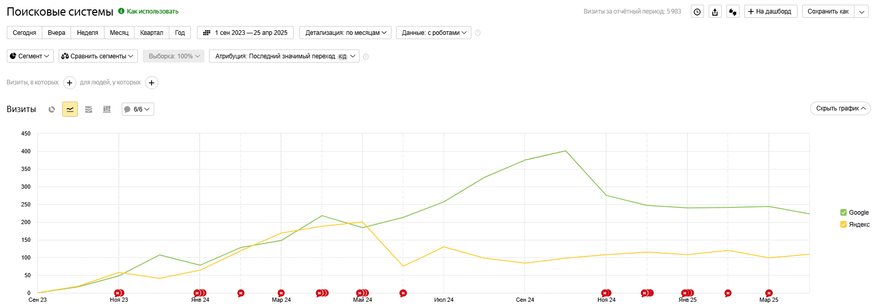Screen dimensions: 878x308
Task: Open the date range picker field
Action: click(245, 33)
